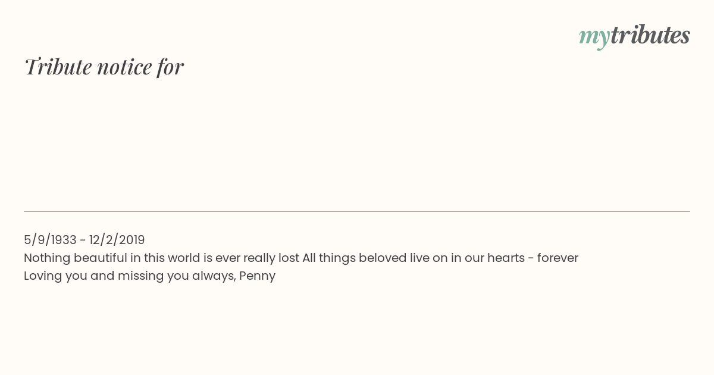Image resolution: width=714 pixels, height=375 pixels.
Task: Click the word "notice" in the heading
Action: click(124, 67)
